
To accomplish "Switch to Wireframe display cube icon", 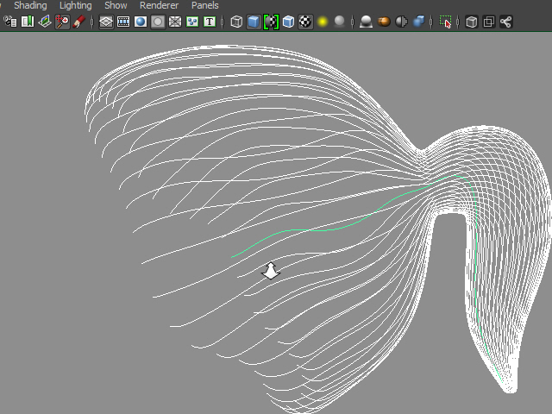I will tap(236, 22).
